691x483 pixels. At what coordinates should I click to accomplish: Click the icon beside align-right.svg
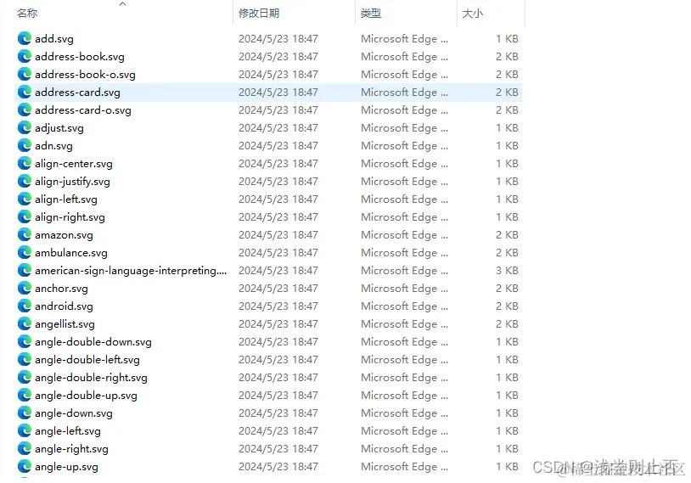[x=25, y=216]
